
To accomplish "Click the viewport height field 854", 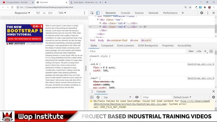I will 50,13.
